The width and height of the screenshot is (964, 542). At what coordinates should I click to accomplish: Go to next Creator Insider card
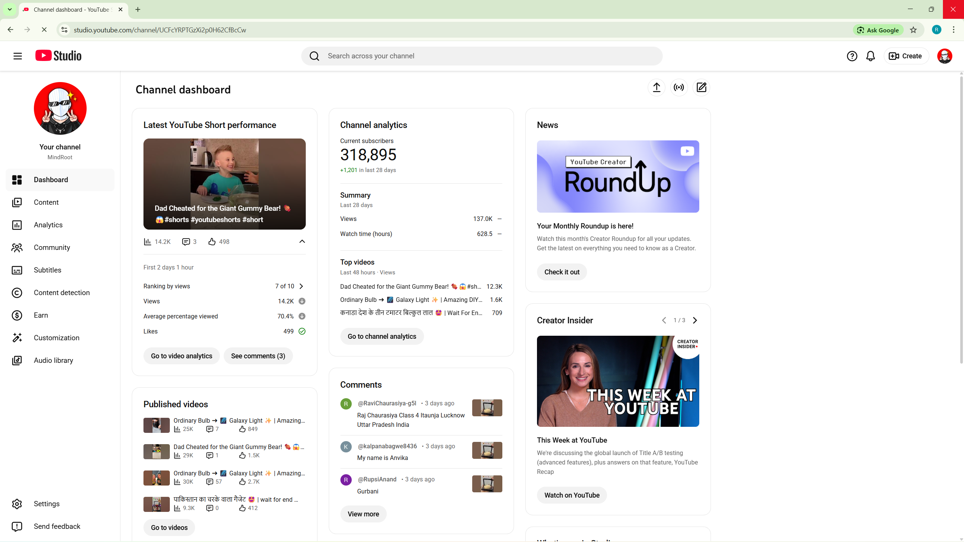pyautogui.click(x=695, y=320)
